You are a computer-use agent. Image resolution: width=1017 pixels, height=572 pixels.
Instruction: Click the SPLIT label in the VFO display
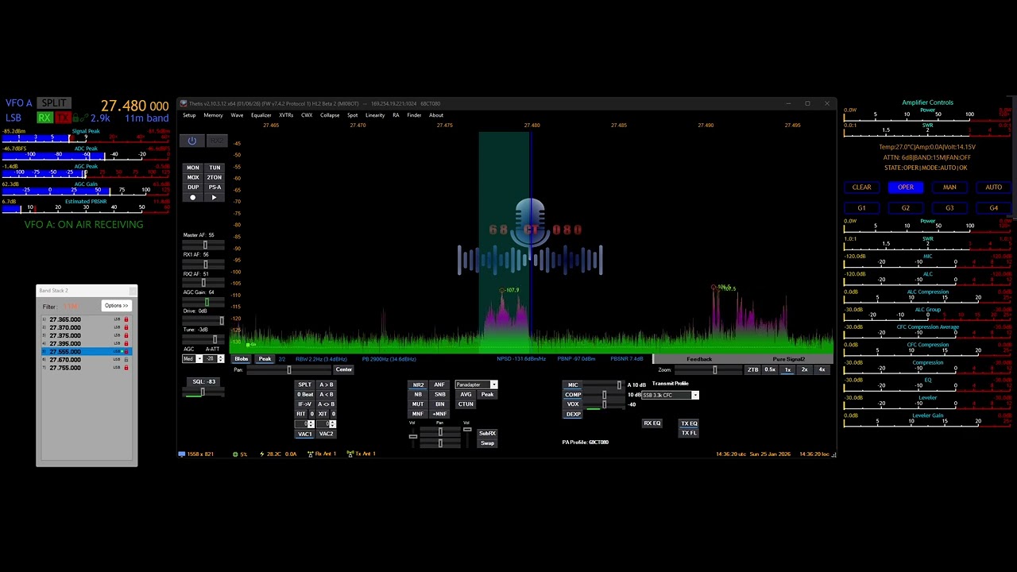[x=54, y=103]
